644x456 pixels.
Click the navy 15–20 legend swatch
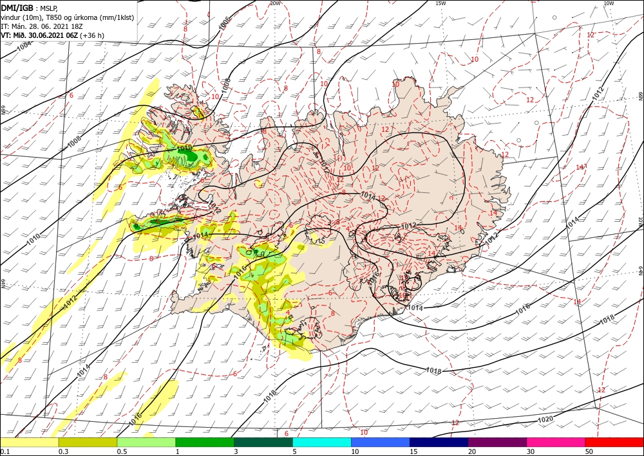pyautogui.click(x=439, y=442)
